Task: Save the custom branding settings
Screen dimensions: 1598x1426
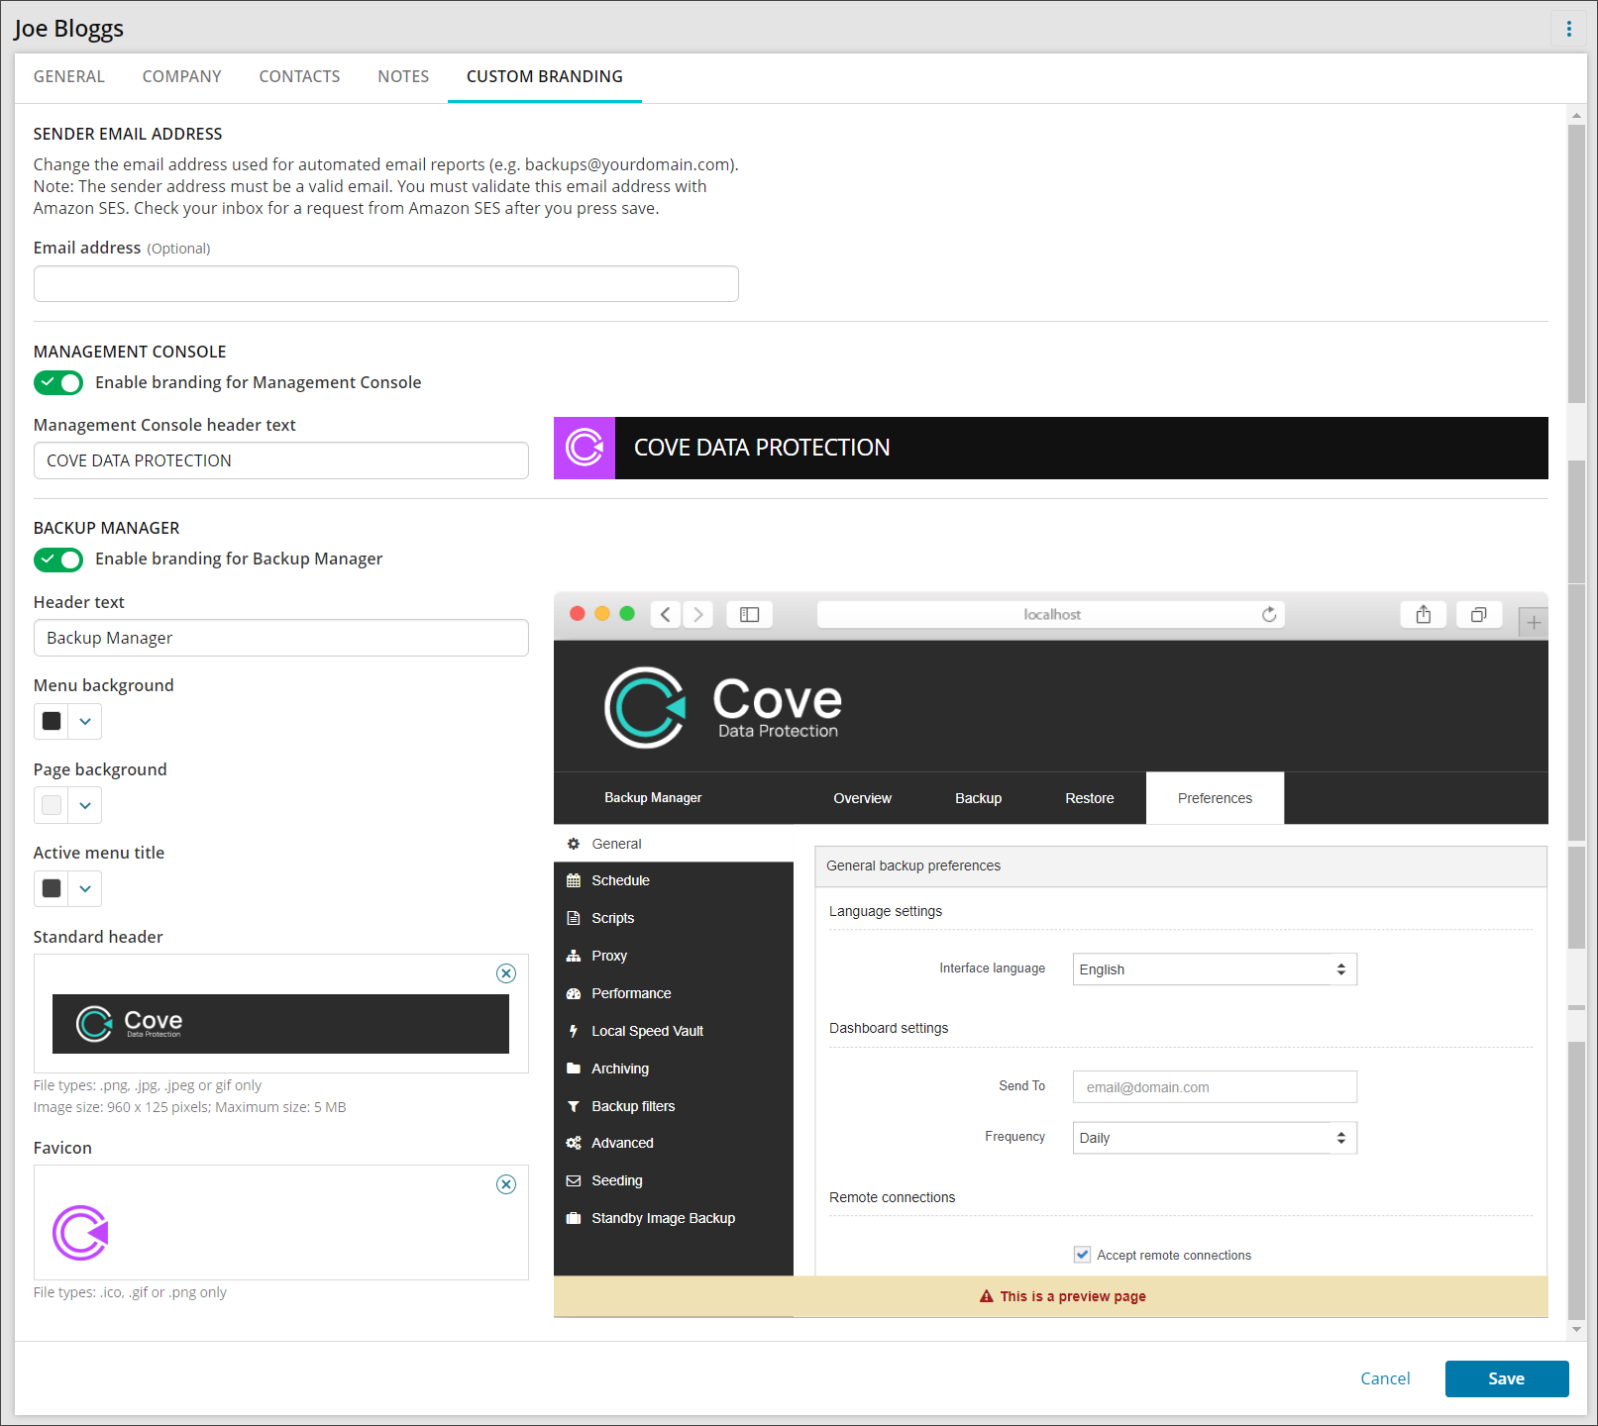Action: coord(1506,1378)
